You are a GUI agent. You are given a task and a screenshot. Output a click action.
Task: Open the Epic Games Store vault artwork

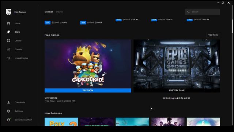177,64
